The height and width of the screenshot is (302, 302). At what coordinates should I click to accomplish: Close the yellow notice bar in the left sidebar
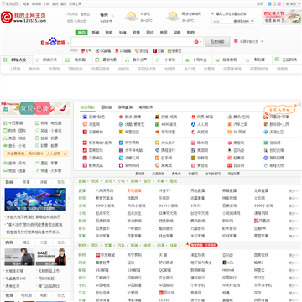(x=65, y=154)
